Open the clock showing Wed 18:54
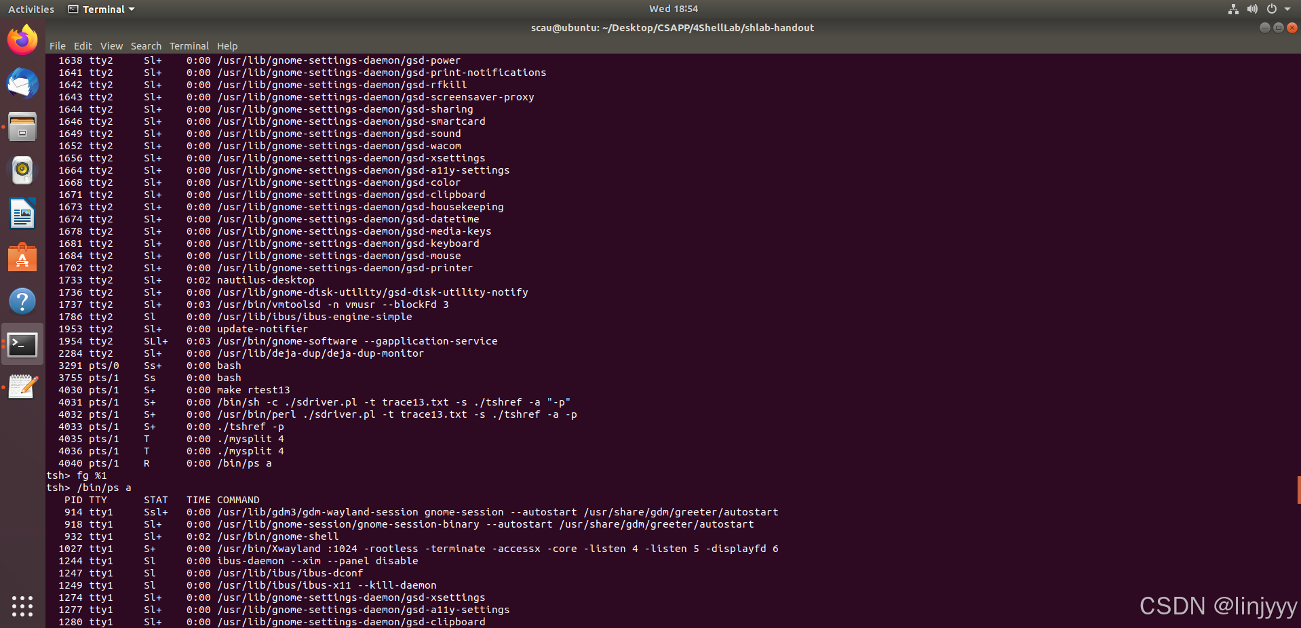Screen dimensions: 1301x628 [x=673, y=9]
